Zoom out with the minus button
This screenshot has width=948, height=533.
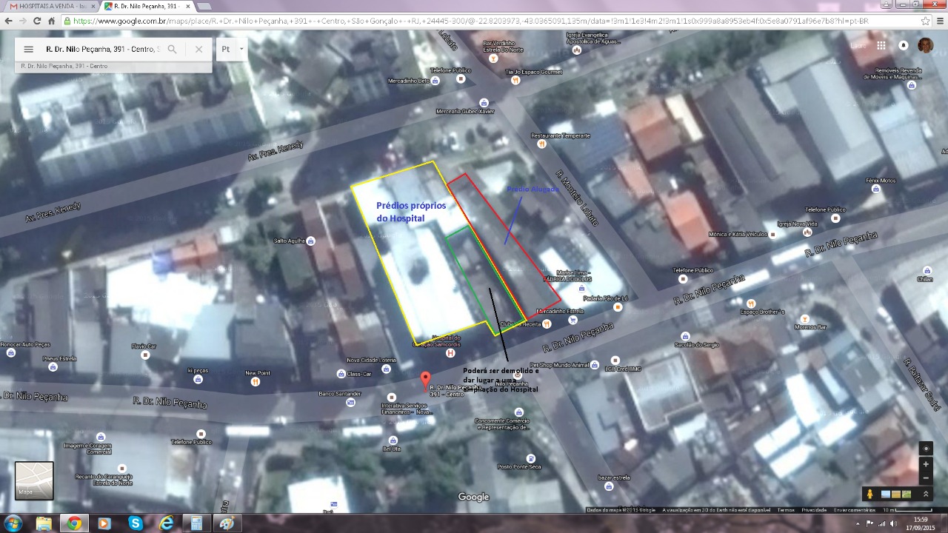[x=926, y=477]
